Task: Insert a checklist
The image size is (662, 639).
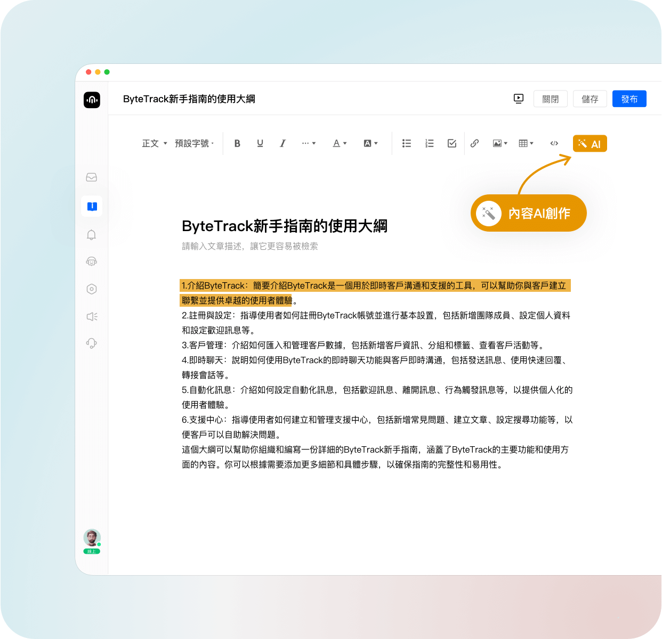Action: (452, 143)
